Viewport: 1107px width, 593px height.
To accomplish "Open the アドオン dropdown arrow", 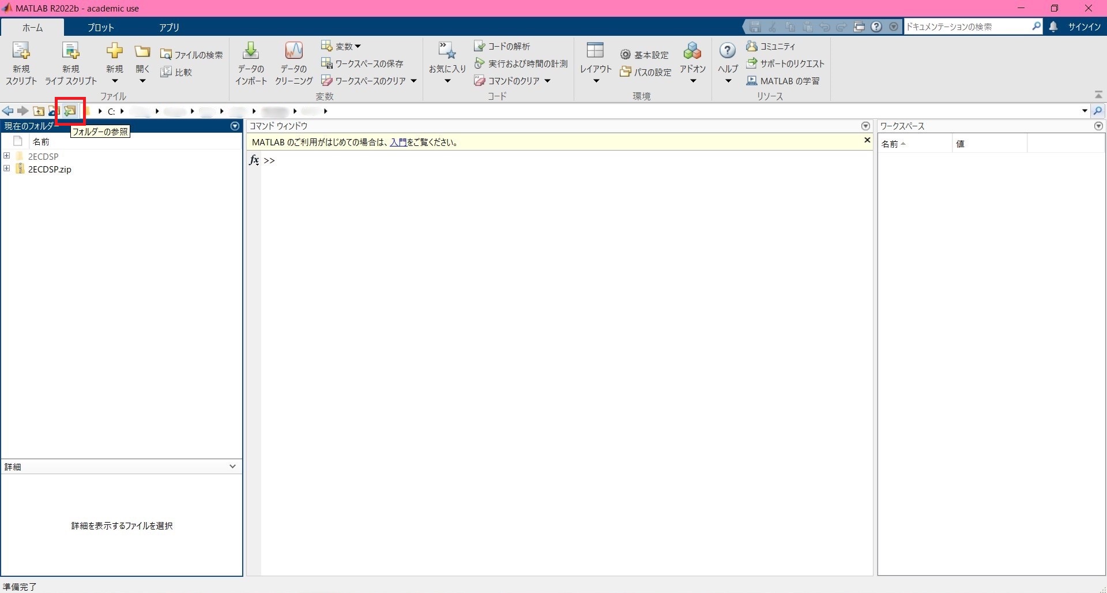I will point(693,81).
